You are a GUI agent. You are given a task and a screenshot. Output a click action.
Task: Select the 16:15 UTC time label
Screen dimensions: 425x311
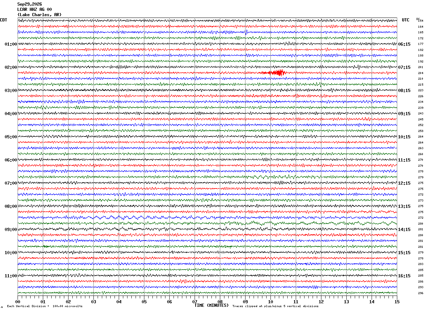(x=404, y=276)
